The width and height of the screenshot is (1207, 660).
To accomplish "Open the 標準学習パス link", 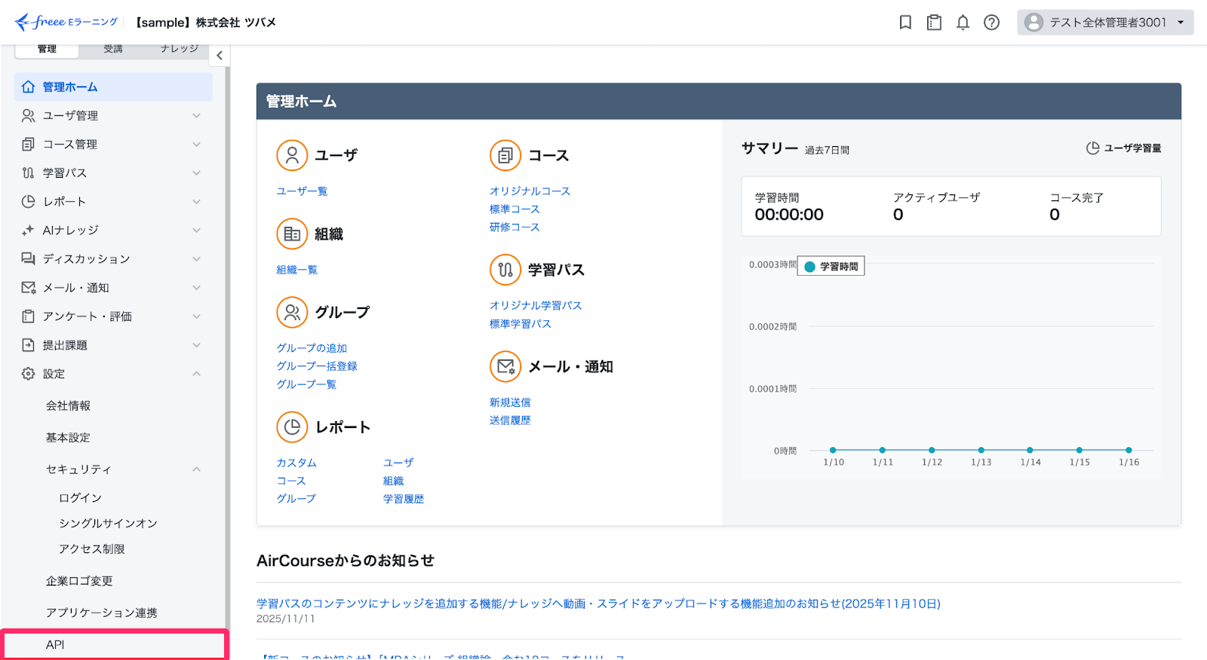I will click(520, 324).
